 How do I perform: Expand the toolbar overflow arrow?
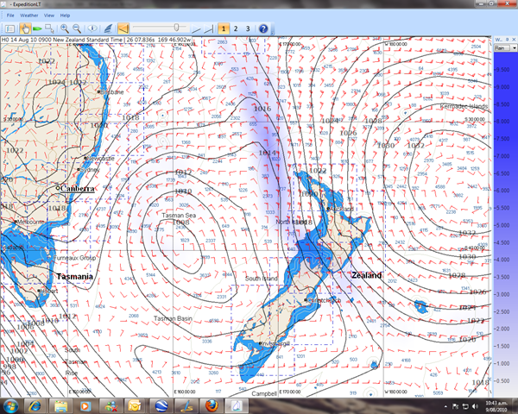click(x=273, y=33)
